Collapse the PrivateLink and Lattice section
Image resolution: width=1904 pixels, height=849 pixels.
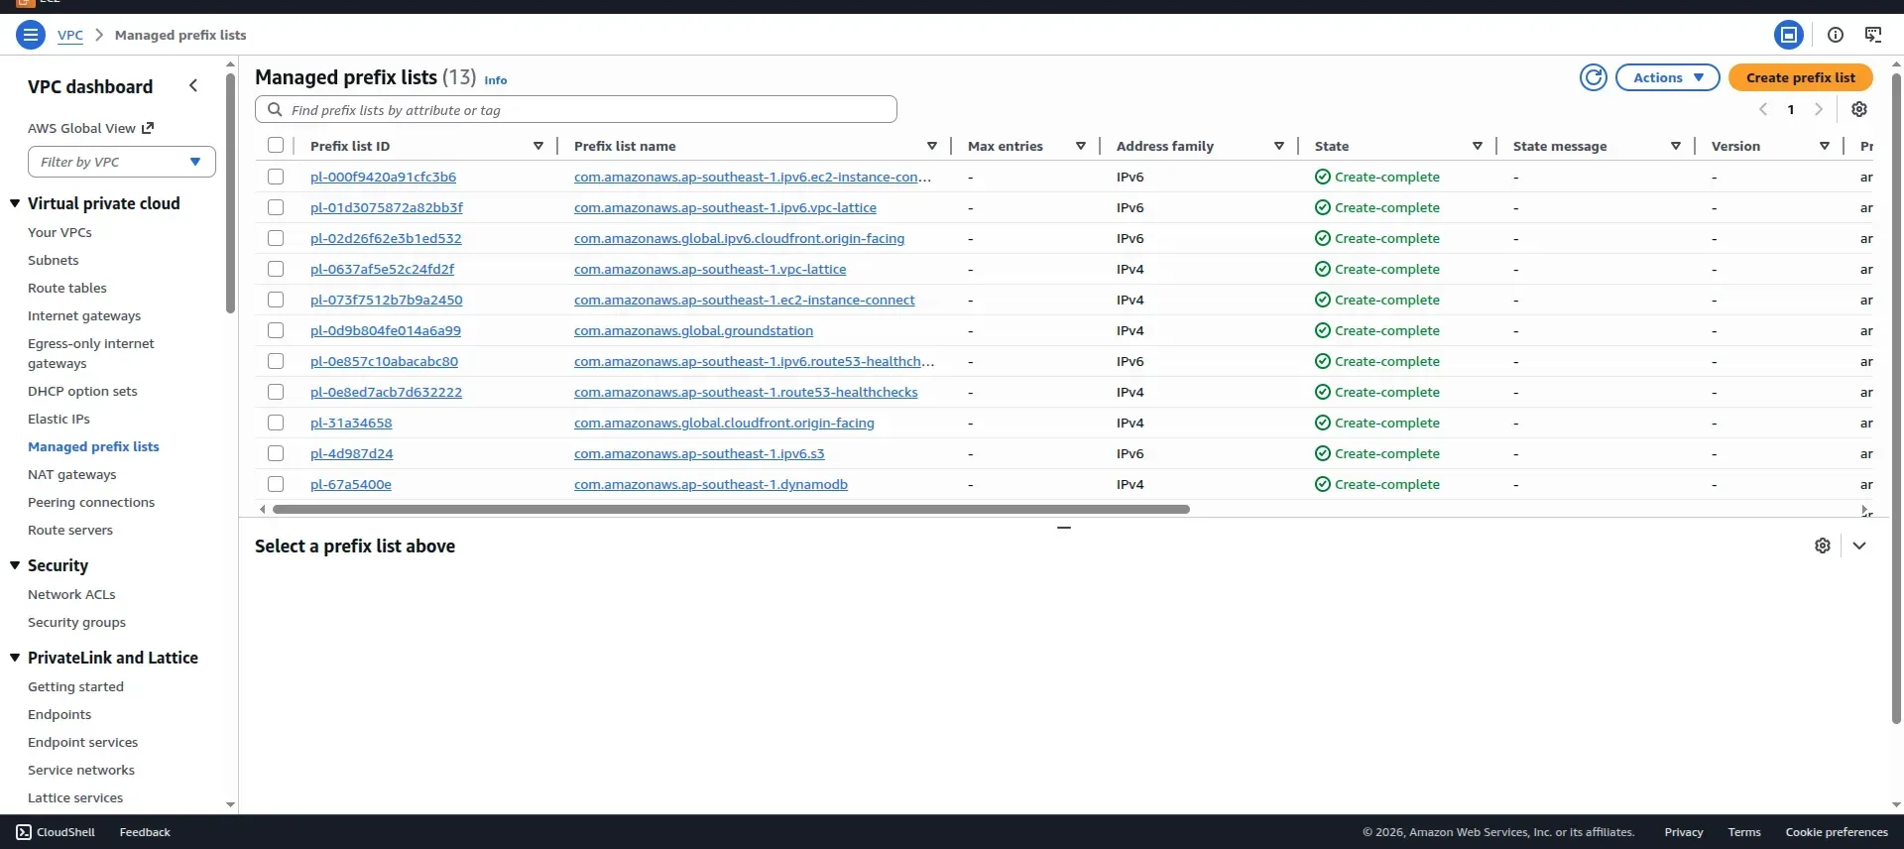coord(15,658)
